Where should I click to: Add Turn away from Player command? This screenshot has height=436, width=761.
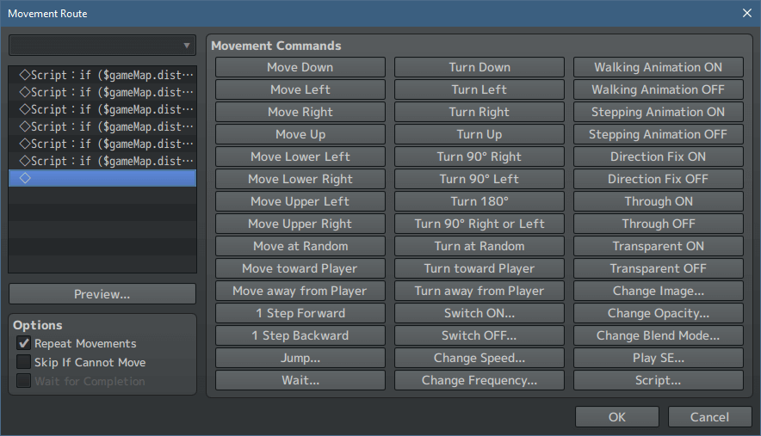[479, 291]
